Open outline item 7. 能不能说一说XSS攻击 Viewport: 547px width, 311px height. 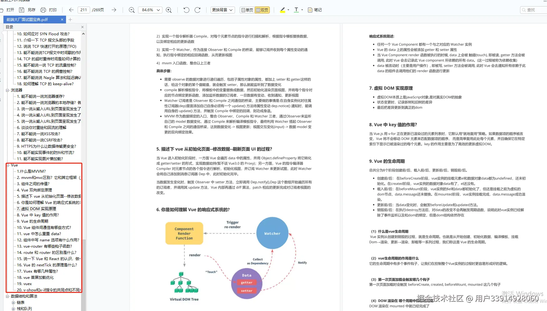point(38,134)
